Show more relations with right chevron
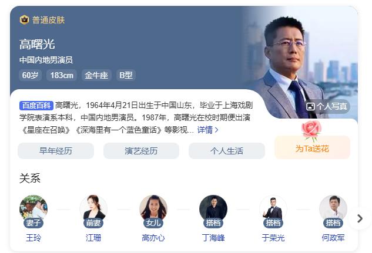This screenshot has width=372, height=253. click(x=360, y=218)
